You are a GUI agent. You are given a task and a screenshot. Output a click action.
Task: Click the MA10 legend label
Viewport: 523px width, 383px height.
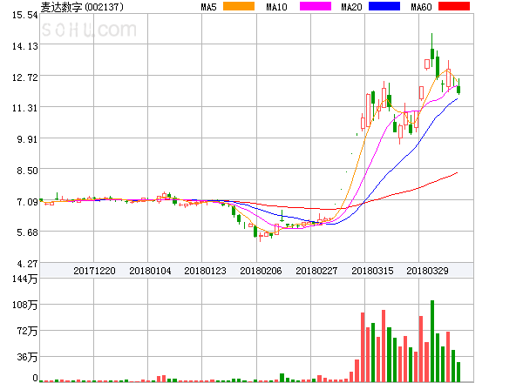tap(276, 7)
